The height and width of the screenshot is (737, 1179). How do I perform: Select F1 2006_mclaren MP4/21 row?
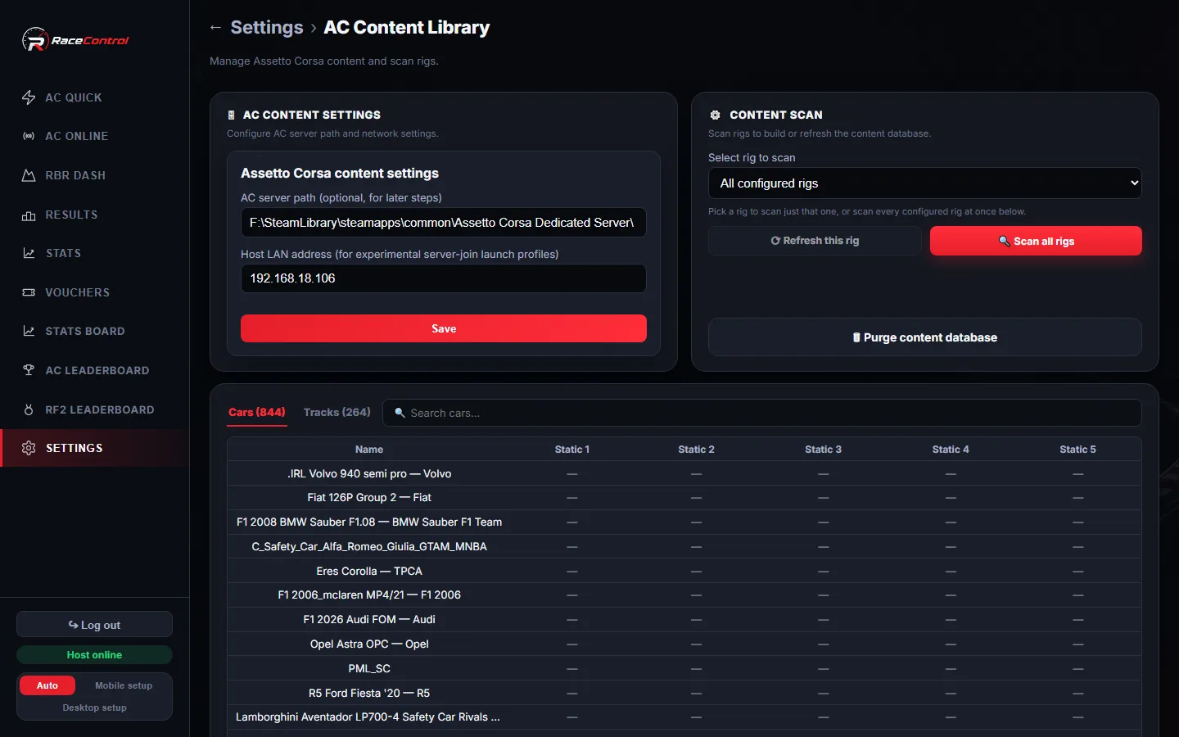(x=684, y=595)
